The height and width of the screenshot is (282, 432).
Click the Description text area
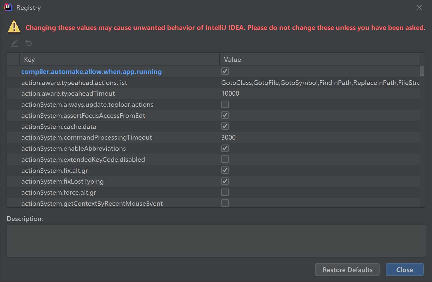tap(216, 241)
